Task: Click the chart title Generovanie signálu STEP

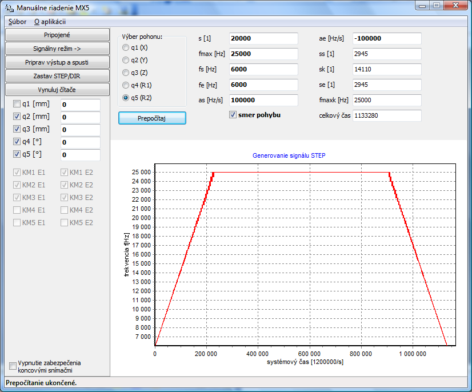Action: click(289, 155)
